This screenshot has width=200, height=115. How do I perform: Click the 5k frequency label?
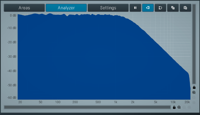pyautogui.click(x=155, y=102)
